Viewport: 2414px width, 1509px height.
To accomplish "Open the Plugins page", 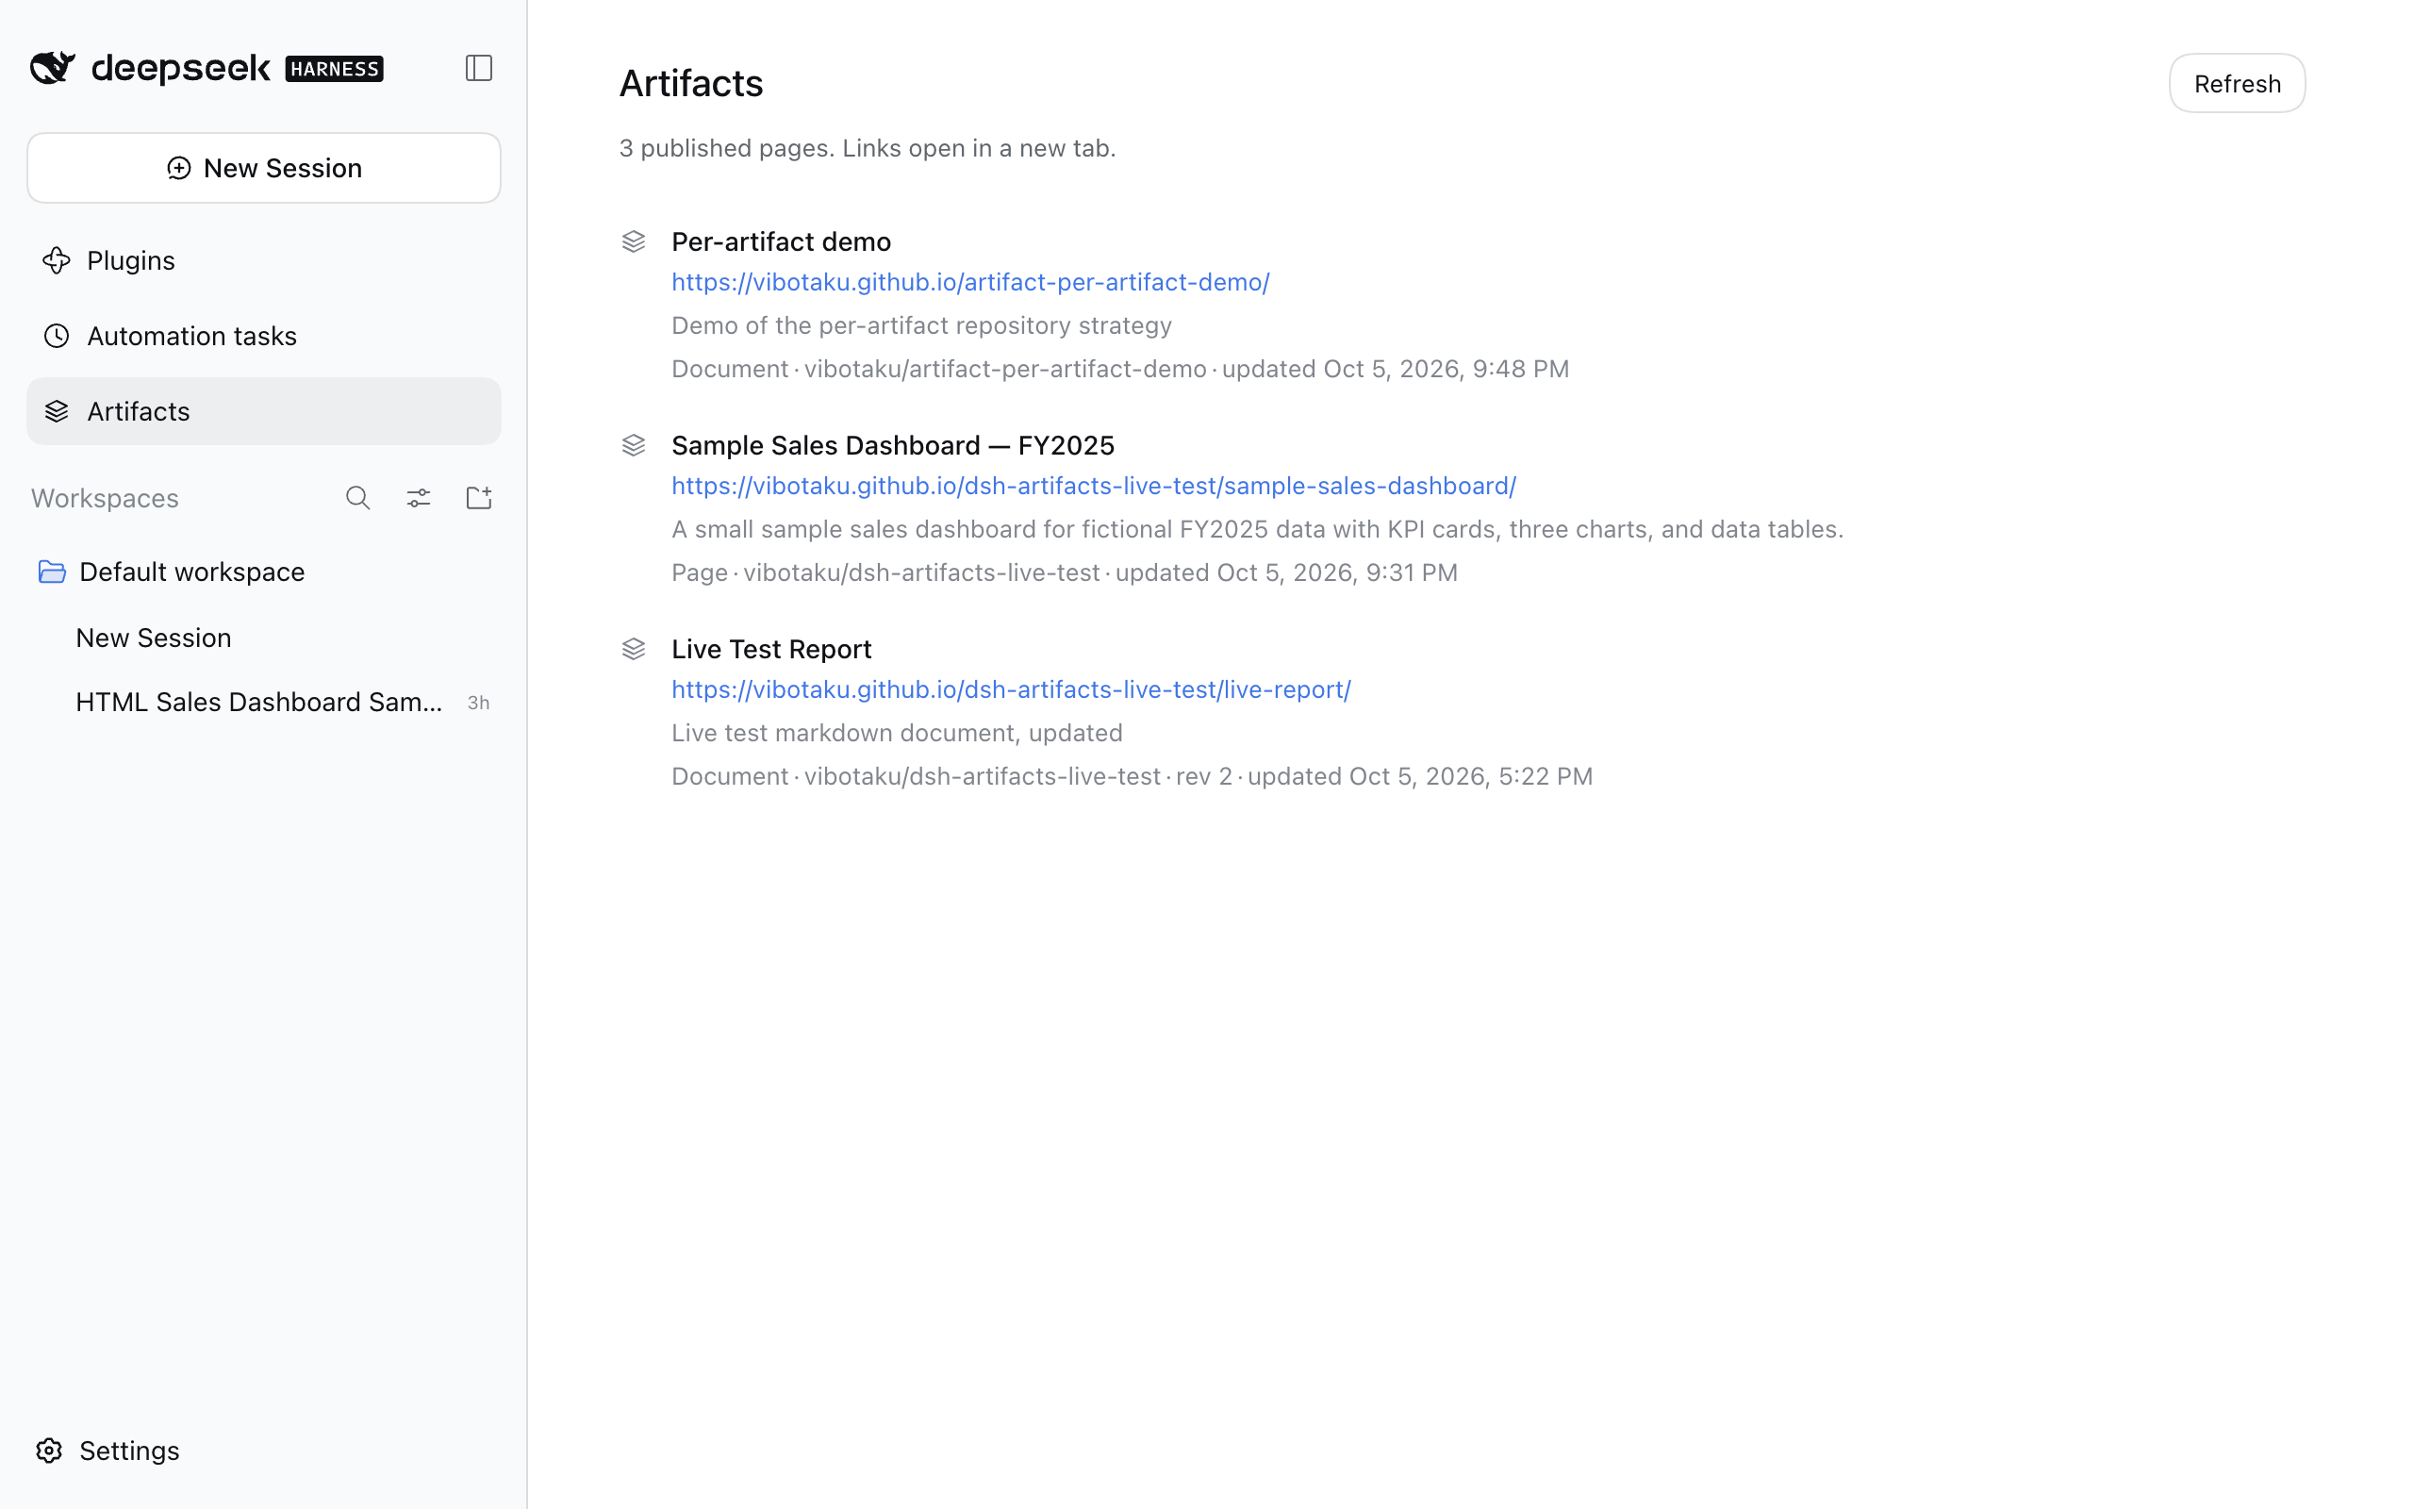I will click(263, 260).
